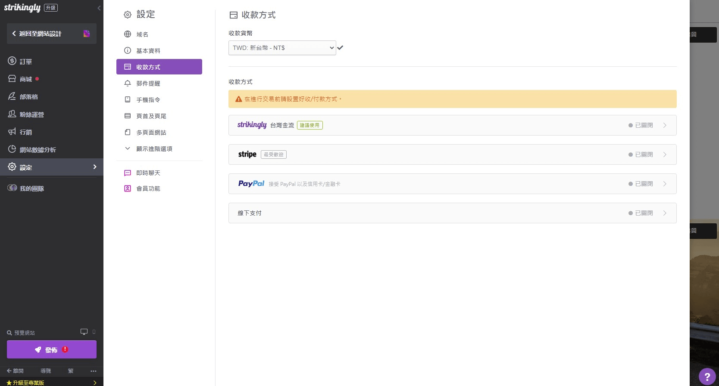Open the Stripe payment option

452,154
